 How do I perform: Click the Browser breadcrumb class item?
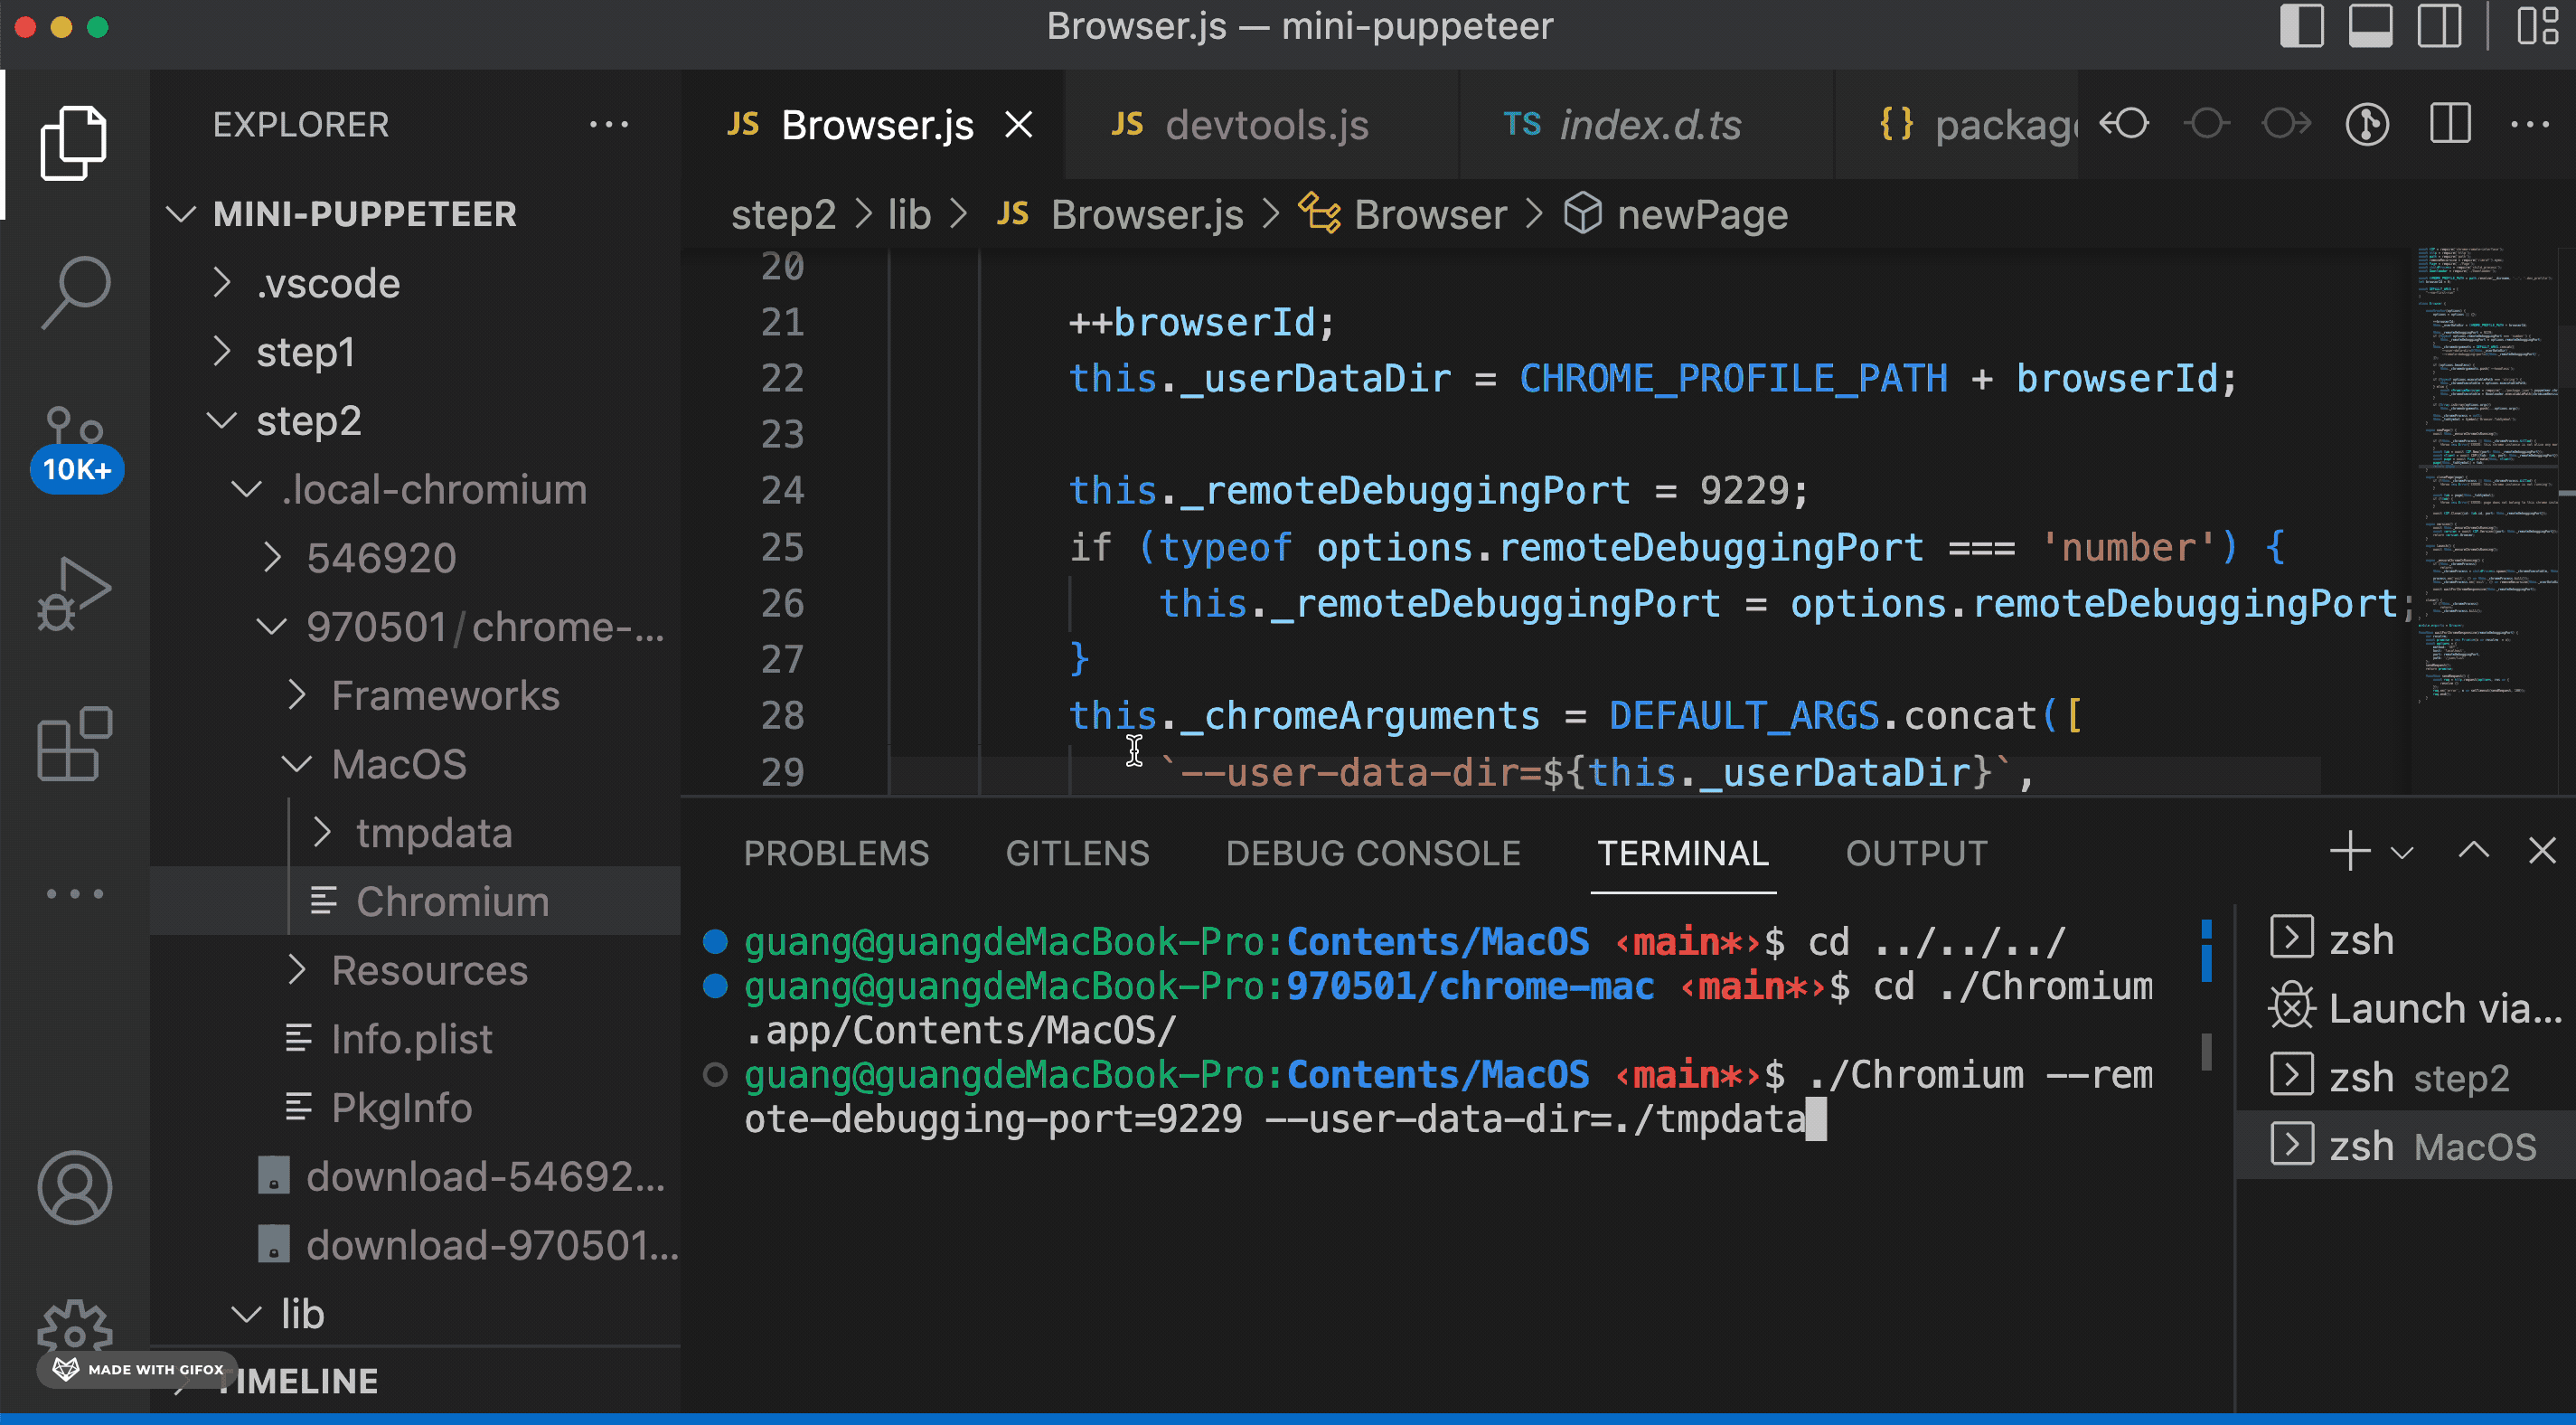pos(1429,215)
